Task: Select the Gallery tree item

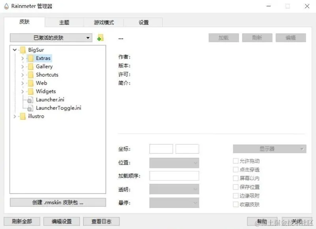Action: point(44,67)
